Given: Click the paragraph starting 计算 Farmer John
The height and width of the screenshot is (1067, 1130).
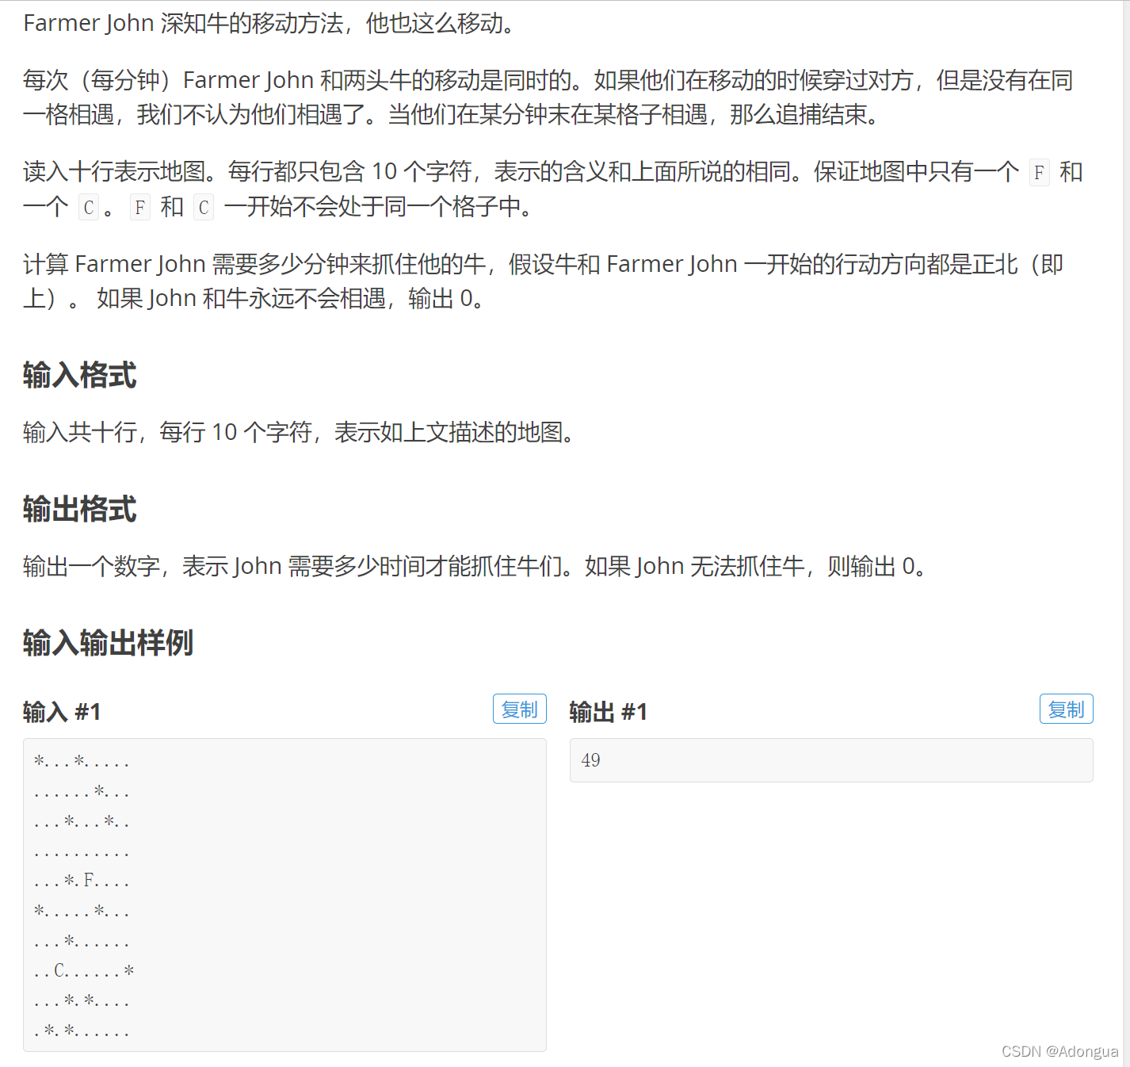Looking at the screenshot, I should [x=544, y=281].
